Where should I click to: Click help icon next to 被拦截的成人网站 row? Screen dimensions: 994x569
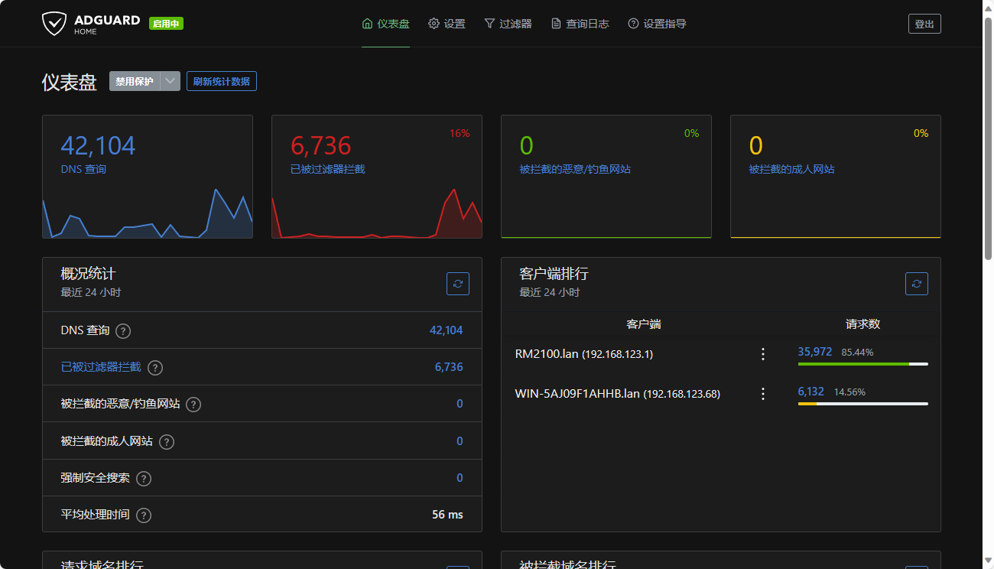click(x=167, y=441)
